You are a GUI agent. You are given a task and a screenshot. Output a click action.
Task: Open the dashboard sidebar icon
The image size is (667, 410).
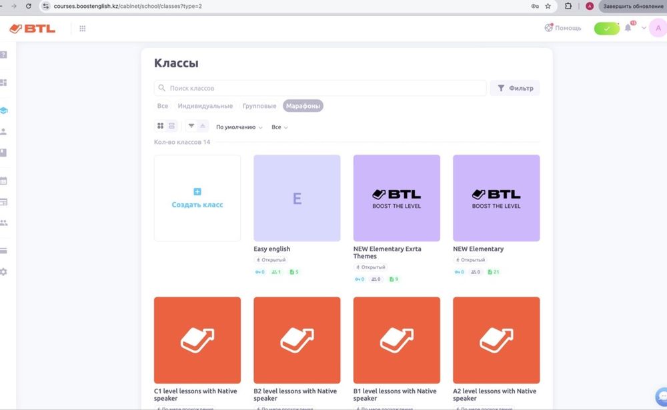(x=3, y=83)
